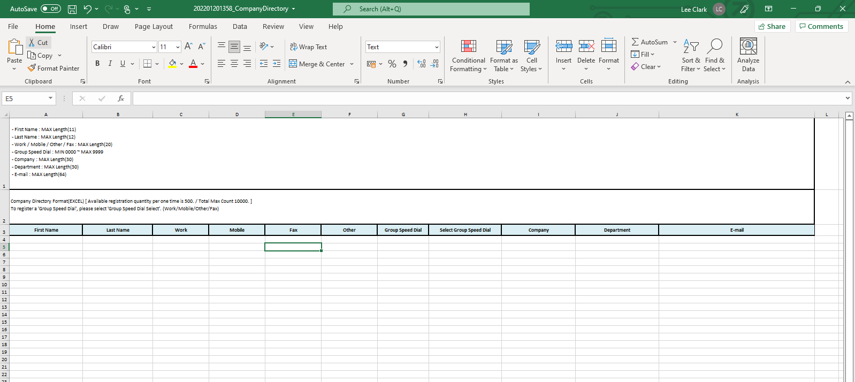This screenshot has height=382, width=855.
Task: Open Conditional Formatting menu
Action: (469, 56)
